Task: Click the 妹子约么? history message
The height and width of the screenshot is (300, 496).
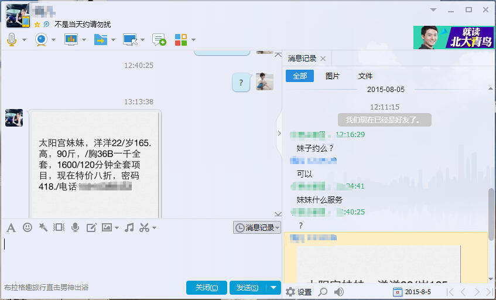Action: [315, 148]
